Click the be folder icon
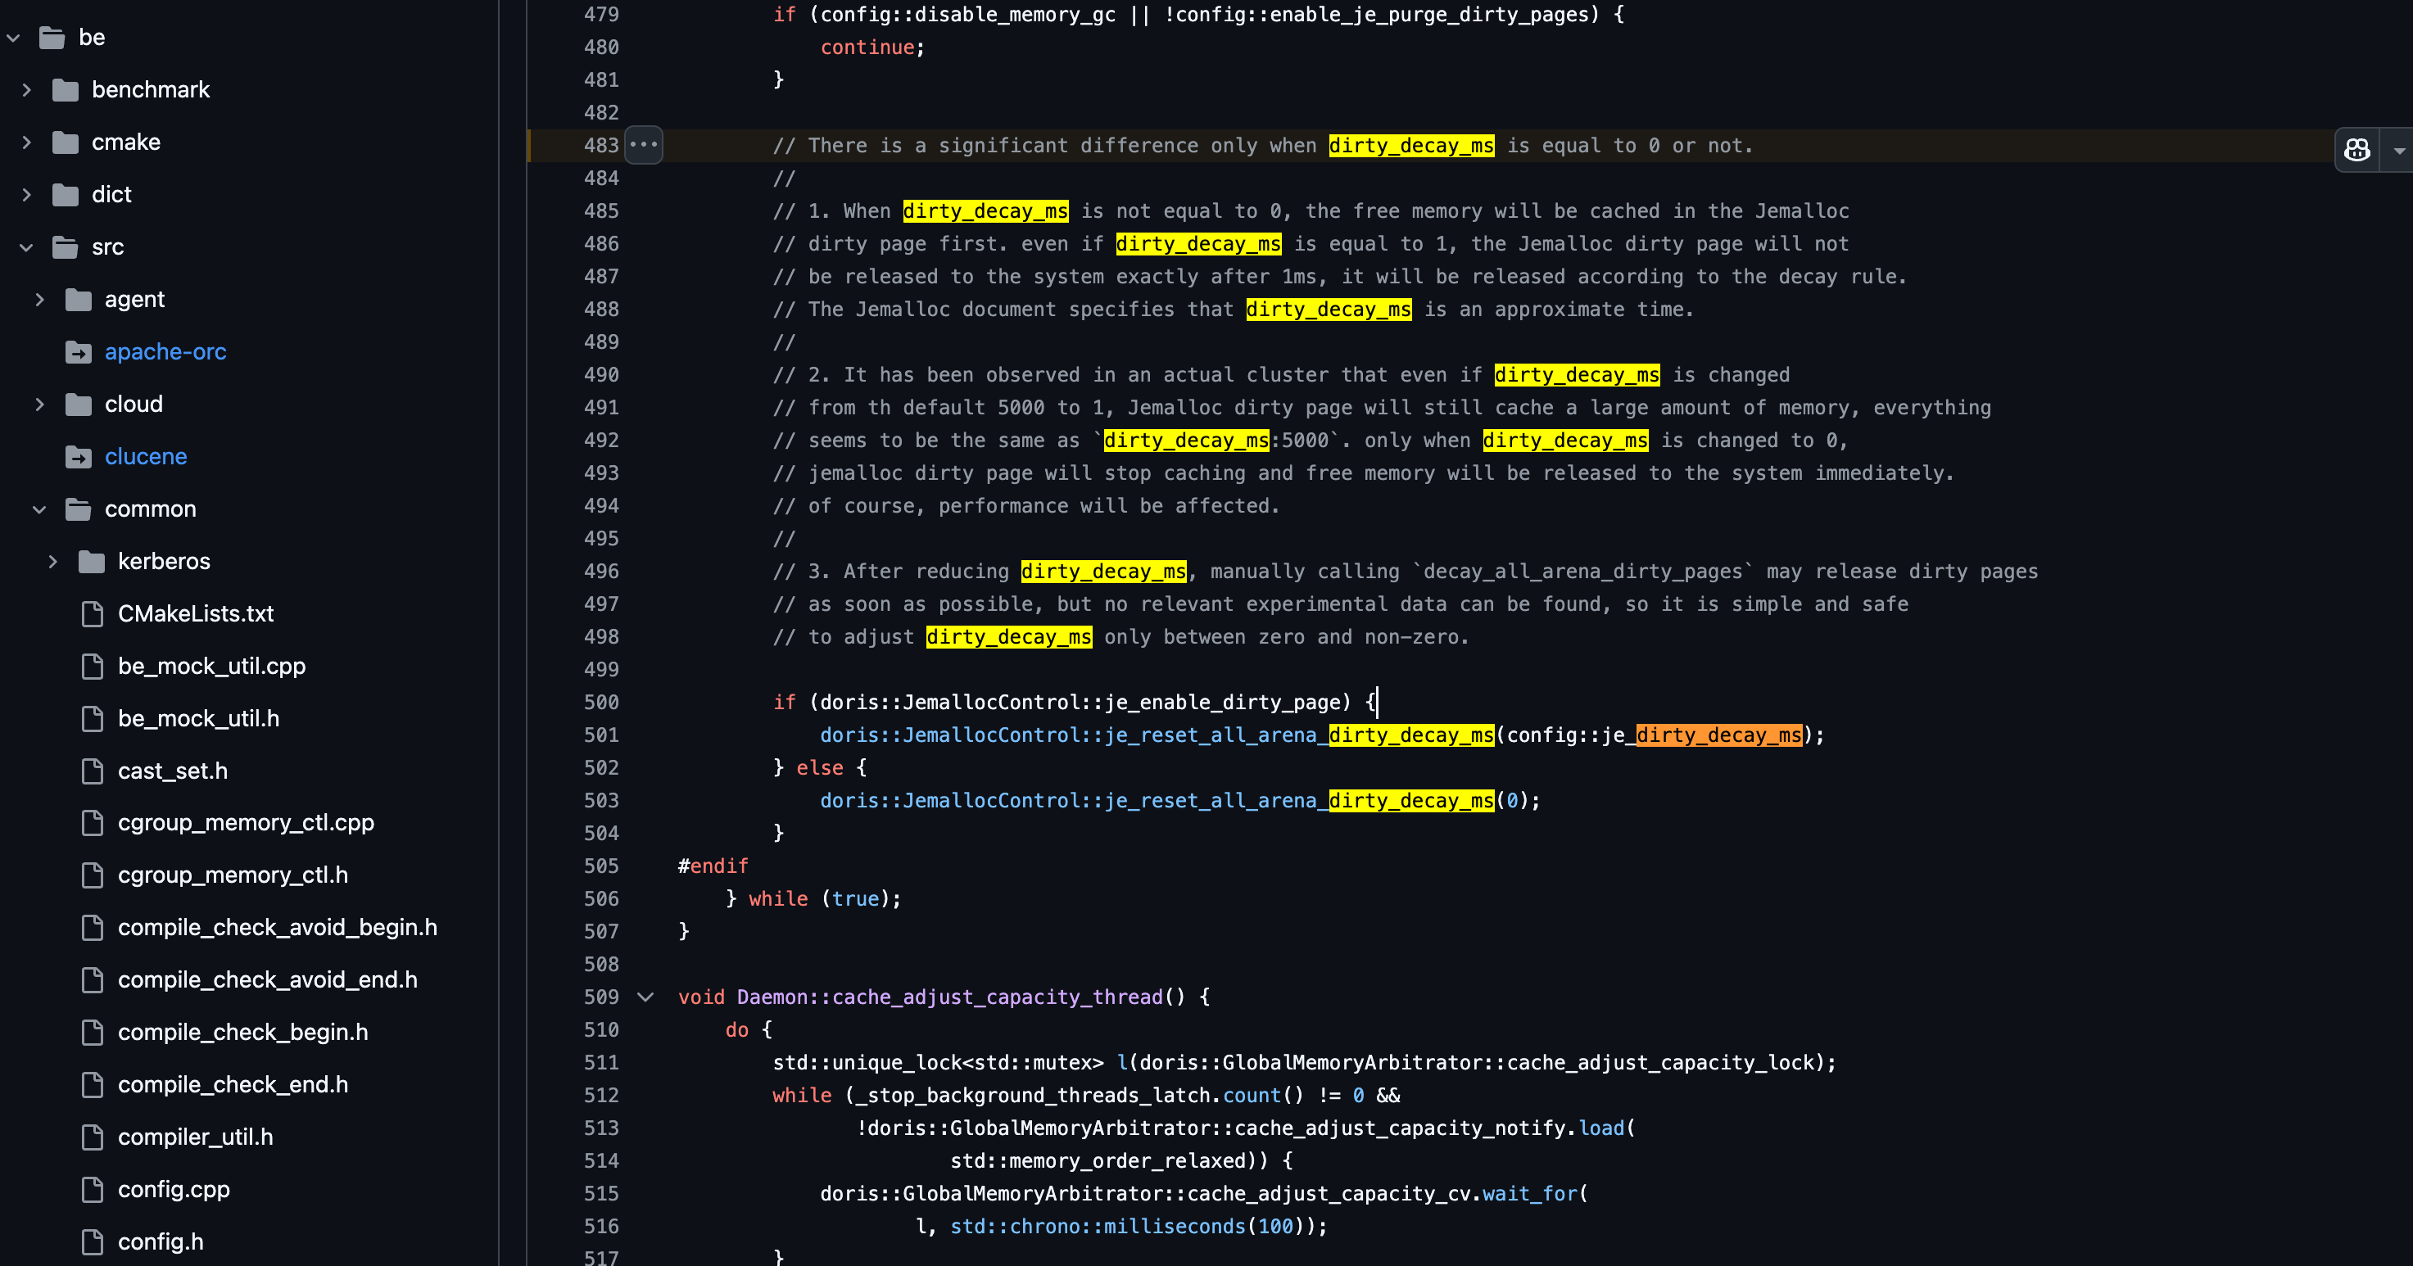This screenshot has width=2413, height=1266. (52, 38)
